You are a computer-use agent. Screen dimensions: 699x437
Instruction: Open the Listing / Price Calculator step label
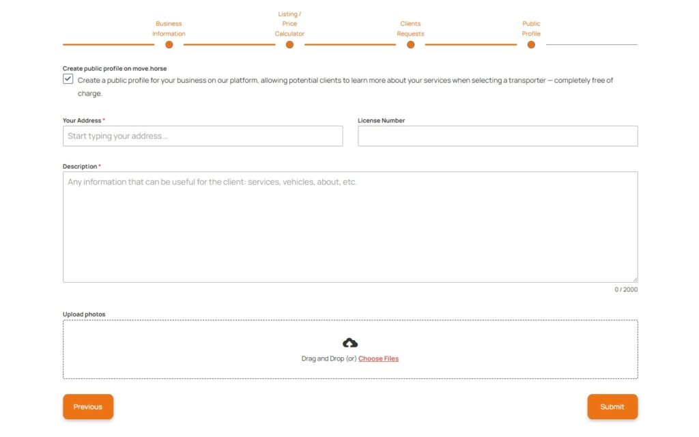tap(289, 24)
